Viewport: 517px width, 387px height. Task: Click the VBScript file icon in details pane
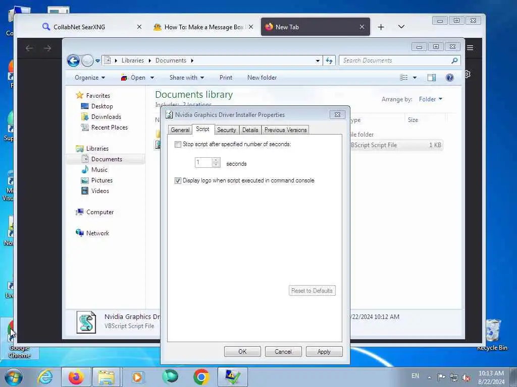click(86, 322)
